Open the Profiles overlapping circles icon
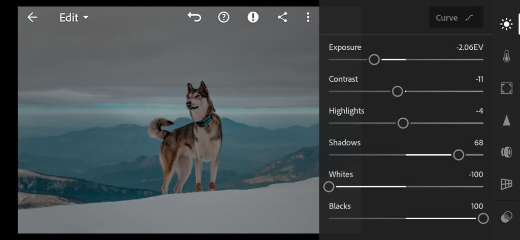The image size is (520, 240). (x=506, y=217)
